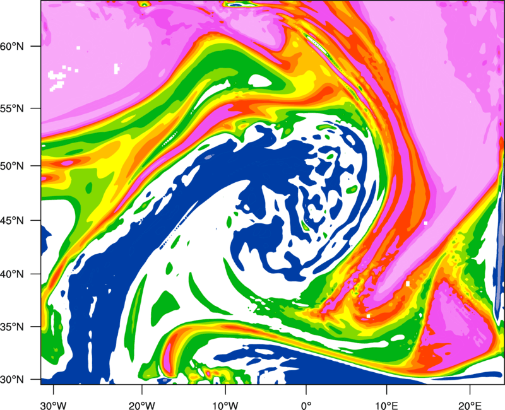505x410 pixels.
Task: Click the 35°N latitude label
Action: 12,327
